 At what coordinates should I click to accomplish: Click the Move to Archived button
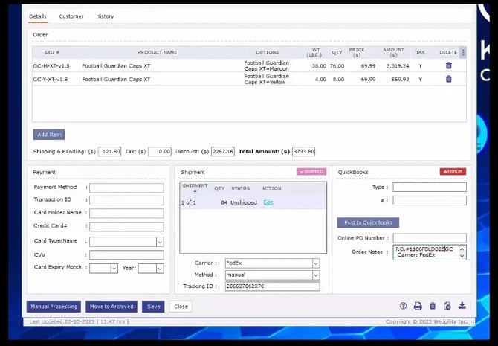point(111,307)
